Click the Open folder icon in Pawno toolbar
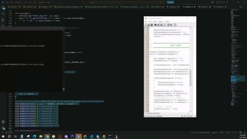 tap(149, 25)
